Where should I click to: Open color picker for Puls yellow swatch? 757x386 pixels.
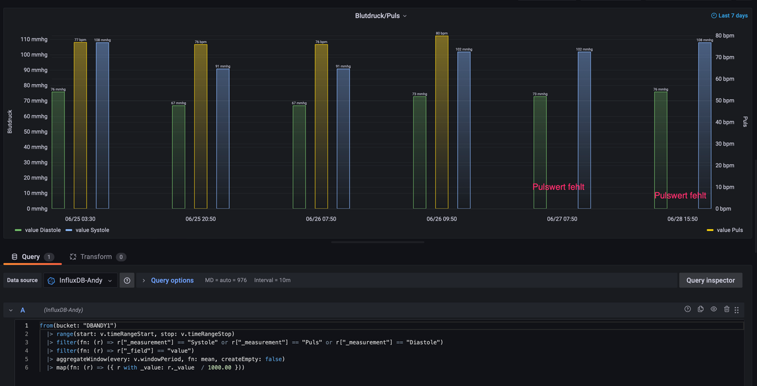[710, 230]
